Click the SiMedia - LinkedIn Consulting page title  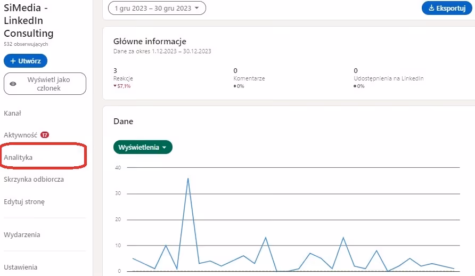28,20
